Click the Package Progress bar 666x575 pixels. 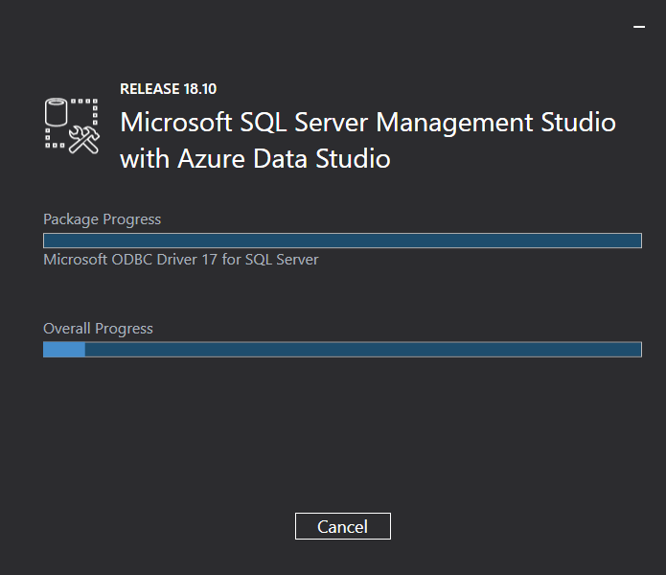342,241
